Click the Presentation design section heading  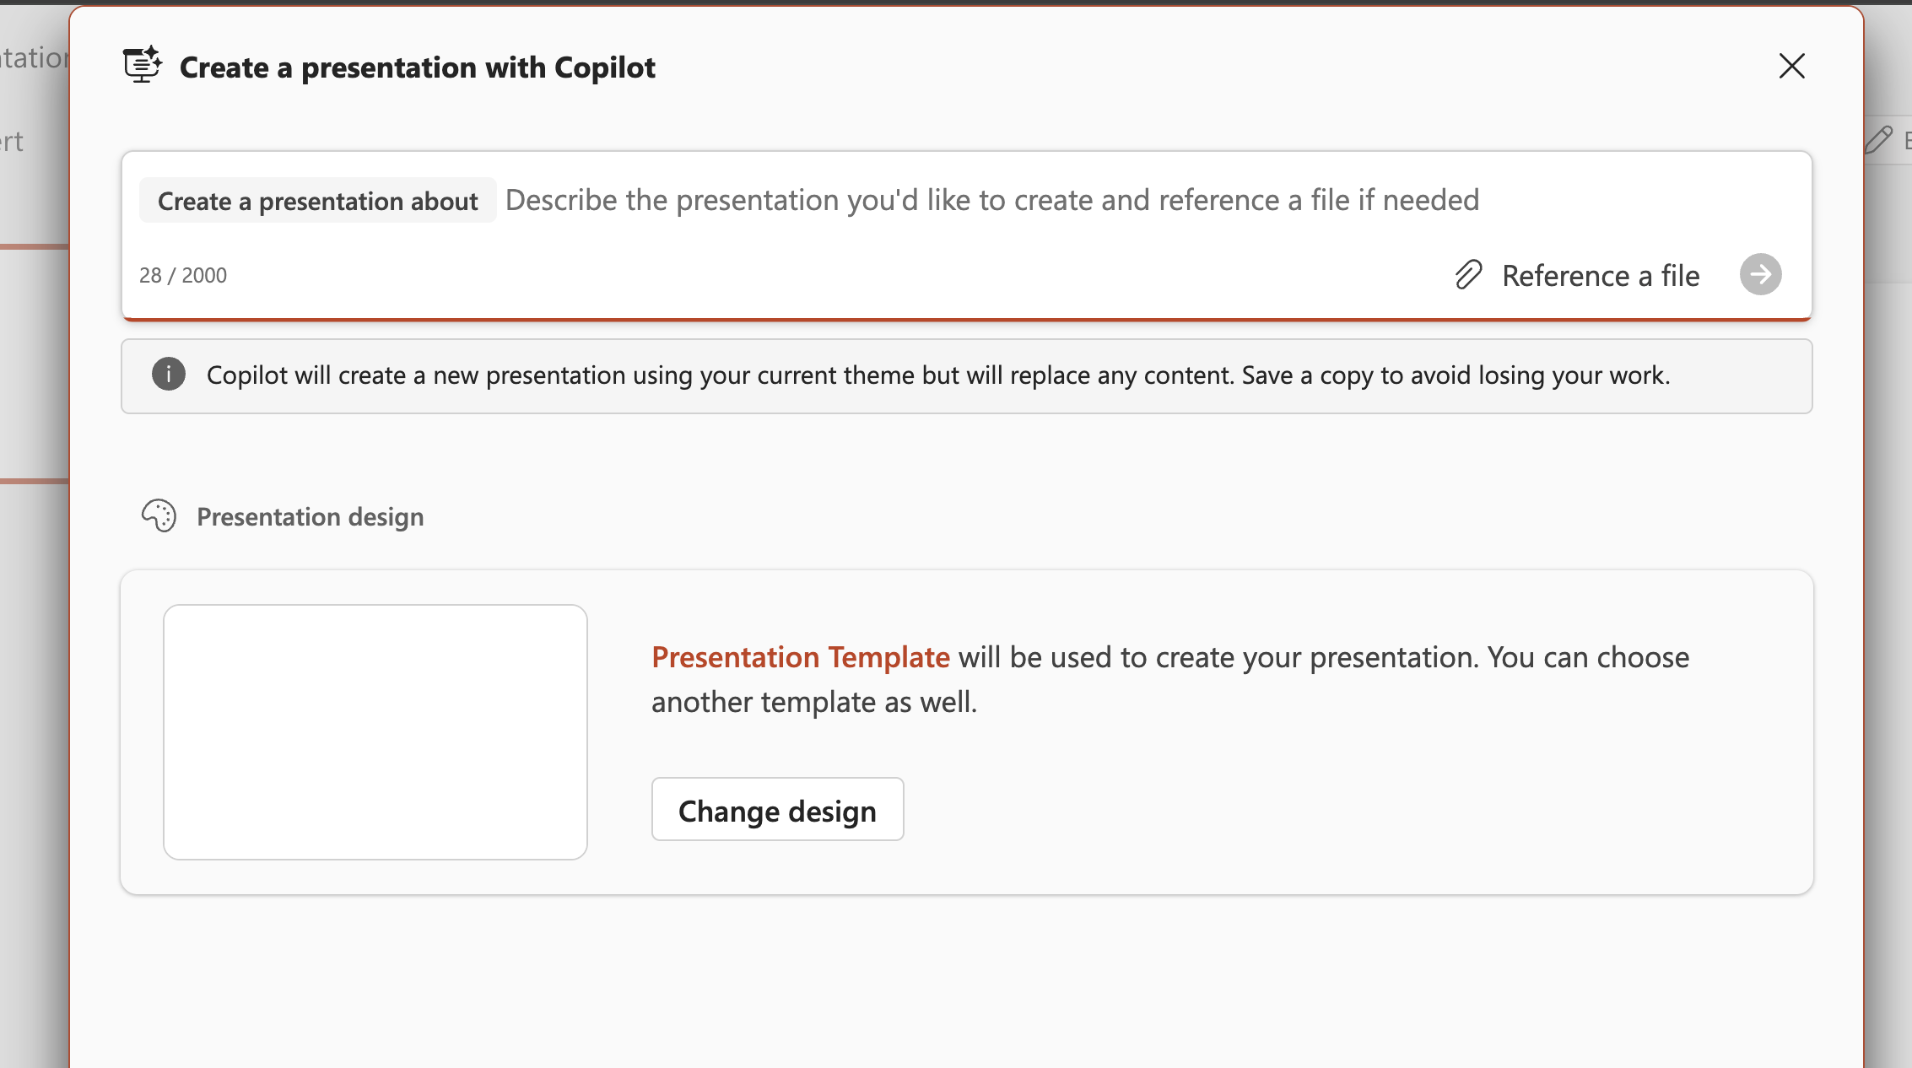tap(311, 516)
